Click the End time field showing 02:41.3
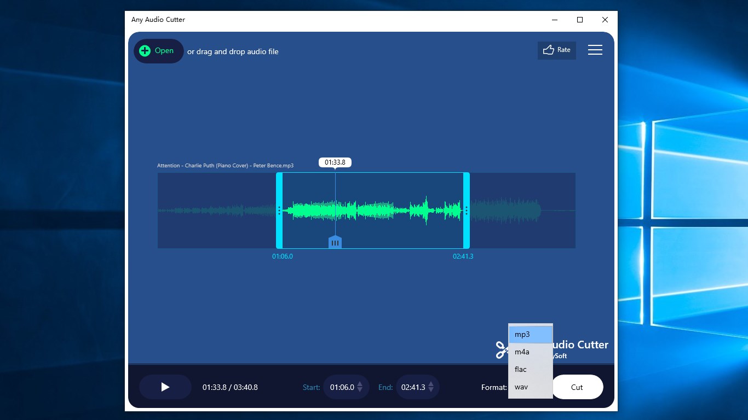The width and height of the screenshot is (748, 420). [415, 387]
